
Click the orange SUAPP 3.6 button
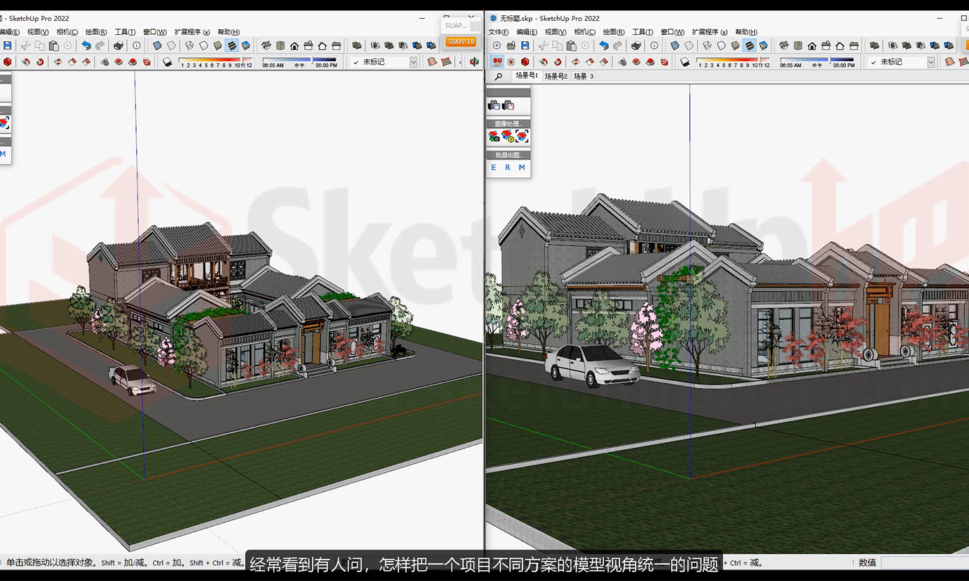tap(460, 42)
